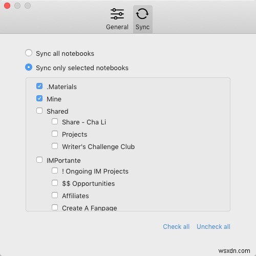Screen dimensions: 256x256
Task: Select the Sync tab label
Action: click(x=142, y=27)
